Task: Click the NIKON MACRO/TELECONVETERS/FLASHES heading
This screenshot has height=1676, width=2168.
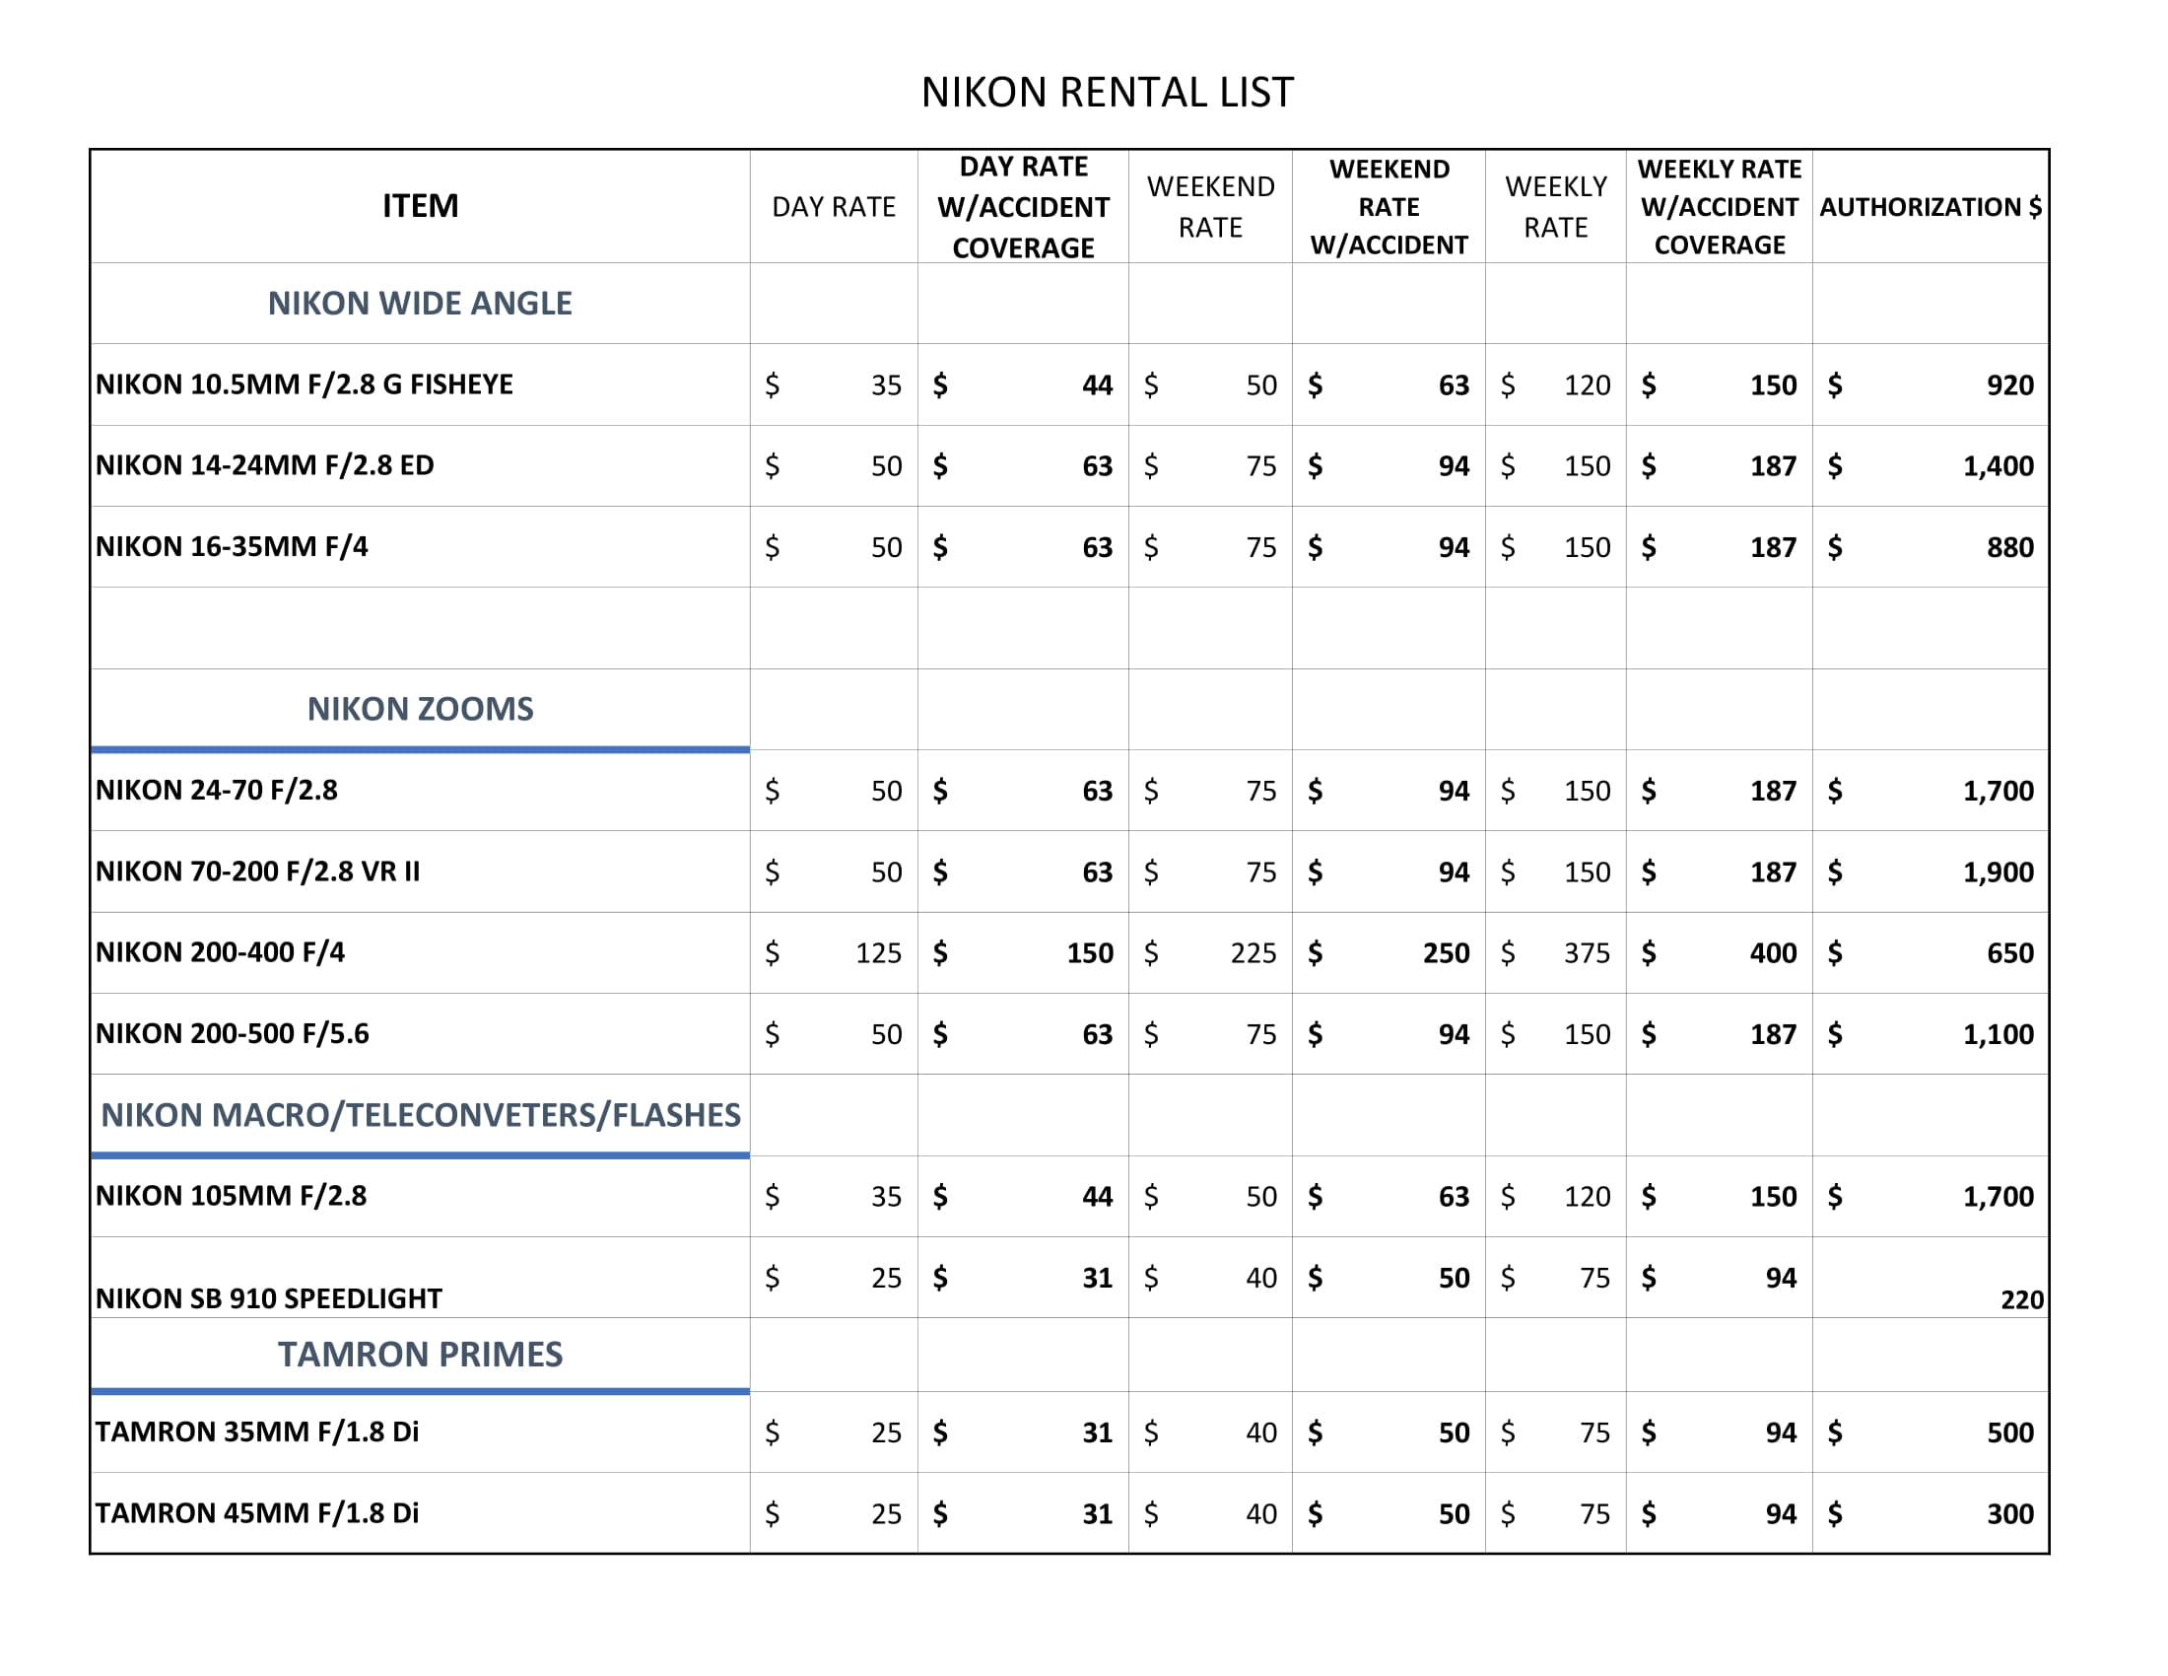Action: coord(420,1115)
